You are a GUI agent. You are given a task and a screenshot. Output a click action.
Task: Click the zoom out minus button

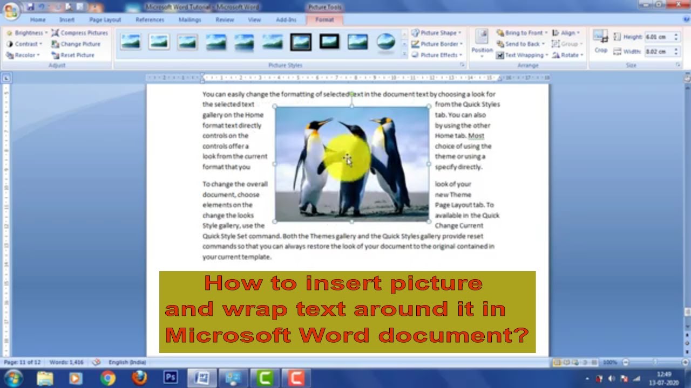626,363
